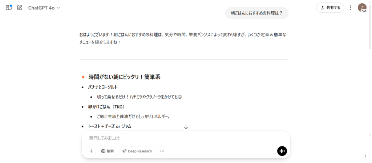The image size is (372, 163).
Task: Click the 共有する share button
Action: [x=330, y=8]
